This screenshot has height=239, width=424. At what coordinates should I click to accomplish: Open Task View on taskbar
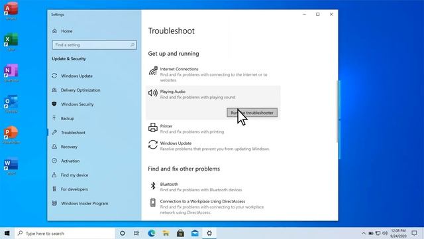tap(136, 233)
